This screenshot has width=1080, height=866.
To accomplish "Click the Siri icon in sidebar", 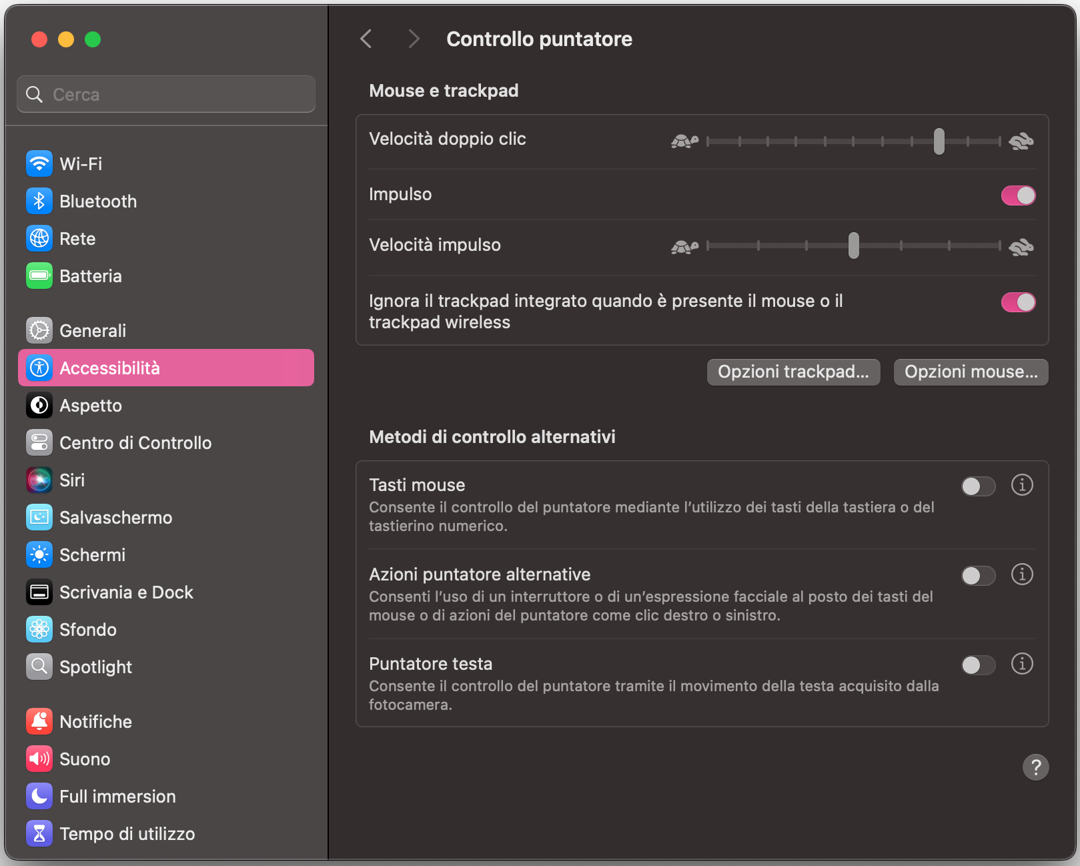I will click(x=39, y=480).
